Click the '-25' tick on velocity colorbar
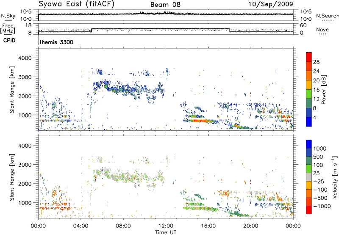Viewport: 339px width, 235px height. tap(320, 181)
